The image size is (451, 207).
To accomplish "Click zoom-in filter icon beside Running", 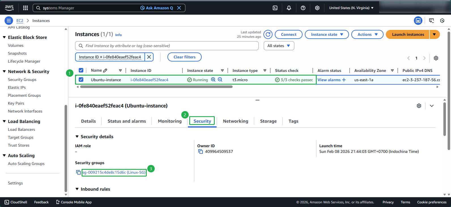I will pyautogui.click(x=213, y=80).
